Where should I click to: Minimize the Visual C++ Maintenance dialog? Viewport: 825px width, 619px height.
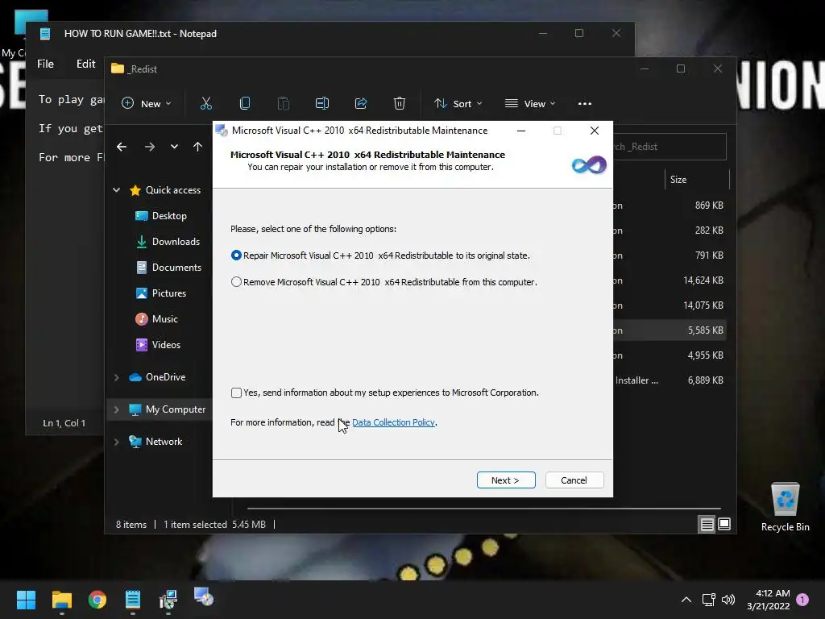pyautogui.click(x=521, y=131)
